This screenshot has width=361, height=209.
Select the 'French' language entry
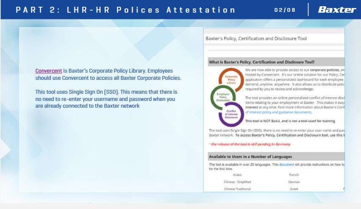[x=294, y=175]
